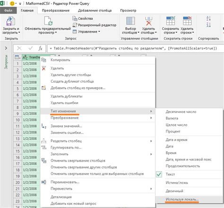Click the fx formula icon
The image size is (224, 208).
pyautogui.click(x=41, y=48)
